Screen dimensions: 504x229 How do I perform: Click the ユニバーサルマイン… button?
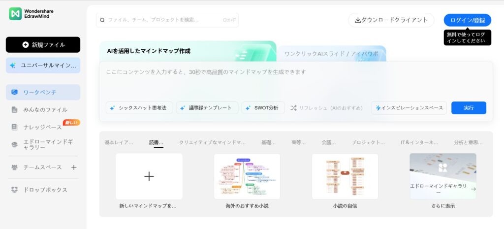43,65
